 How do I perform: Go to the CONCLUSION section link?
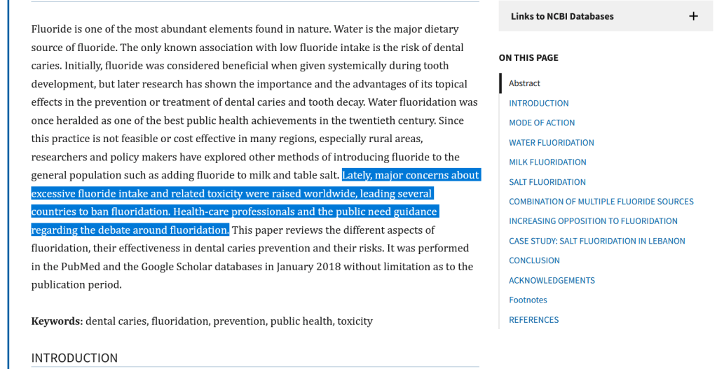tap(534, 260)
